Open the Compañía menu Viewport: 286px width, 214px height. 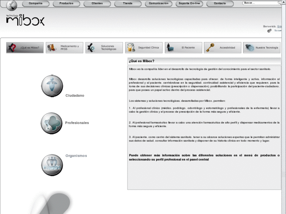pos(35,4)
